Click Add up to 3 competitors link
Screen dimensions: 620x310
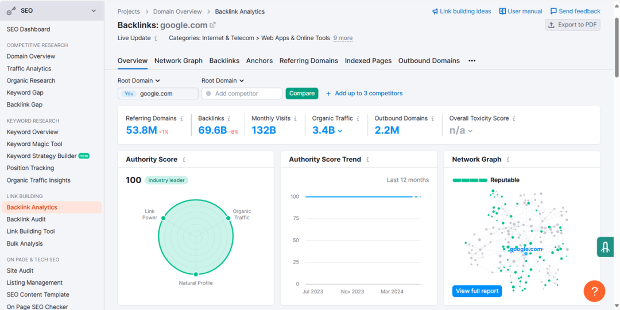(x=369, y=94)
